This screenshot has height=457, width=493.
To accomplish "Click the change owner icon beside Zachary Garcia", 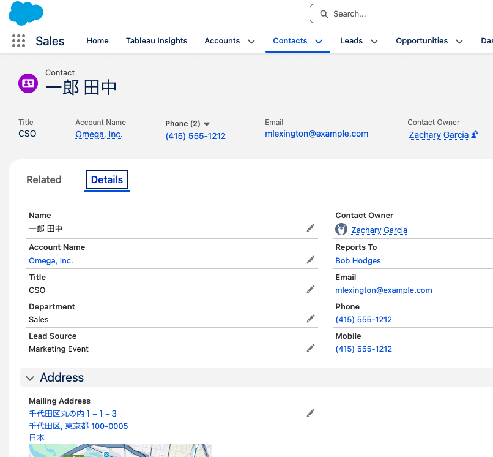I will click(475, 135).
